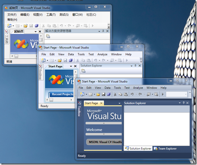Screen dimensions: 197x165
Task: Pin 解决方案资源管理器 panel in Chinese window
Action: pos(103,31)
